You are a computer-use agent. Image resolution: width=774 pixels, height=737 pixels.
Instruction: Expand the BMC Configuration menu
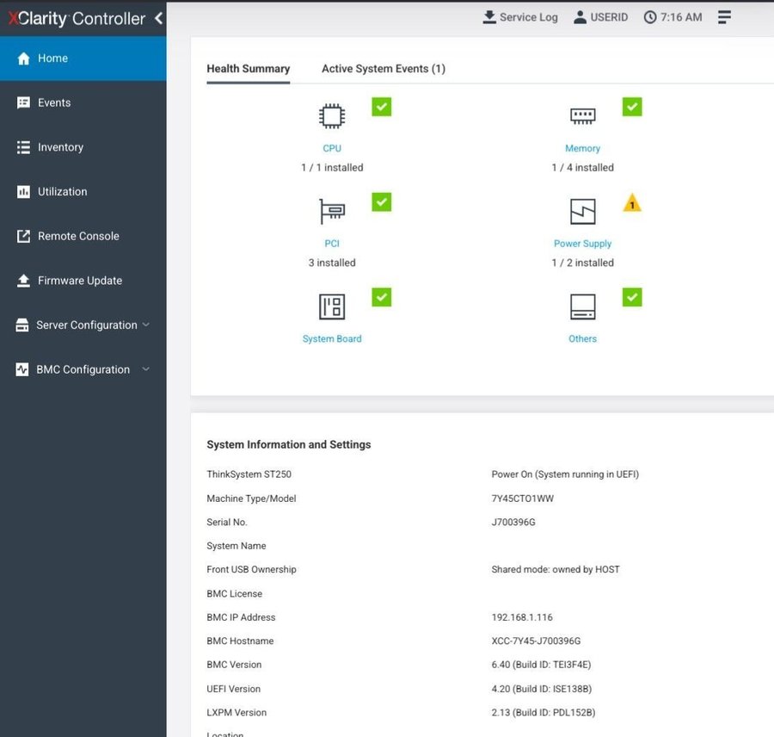(x=83, y=369)
